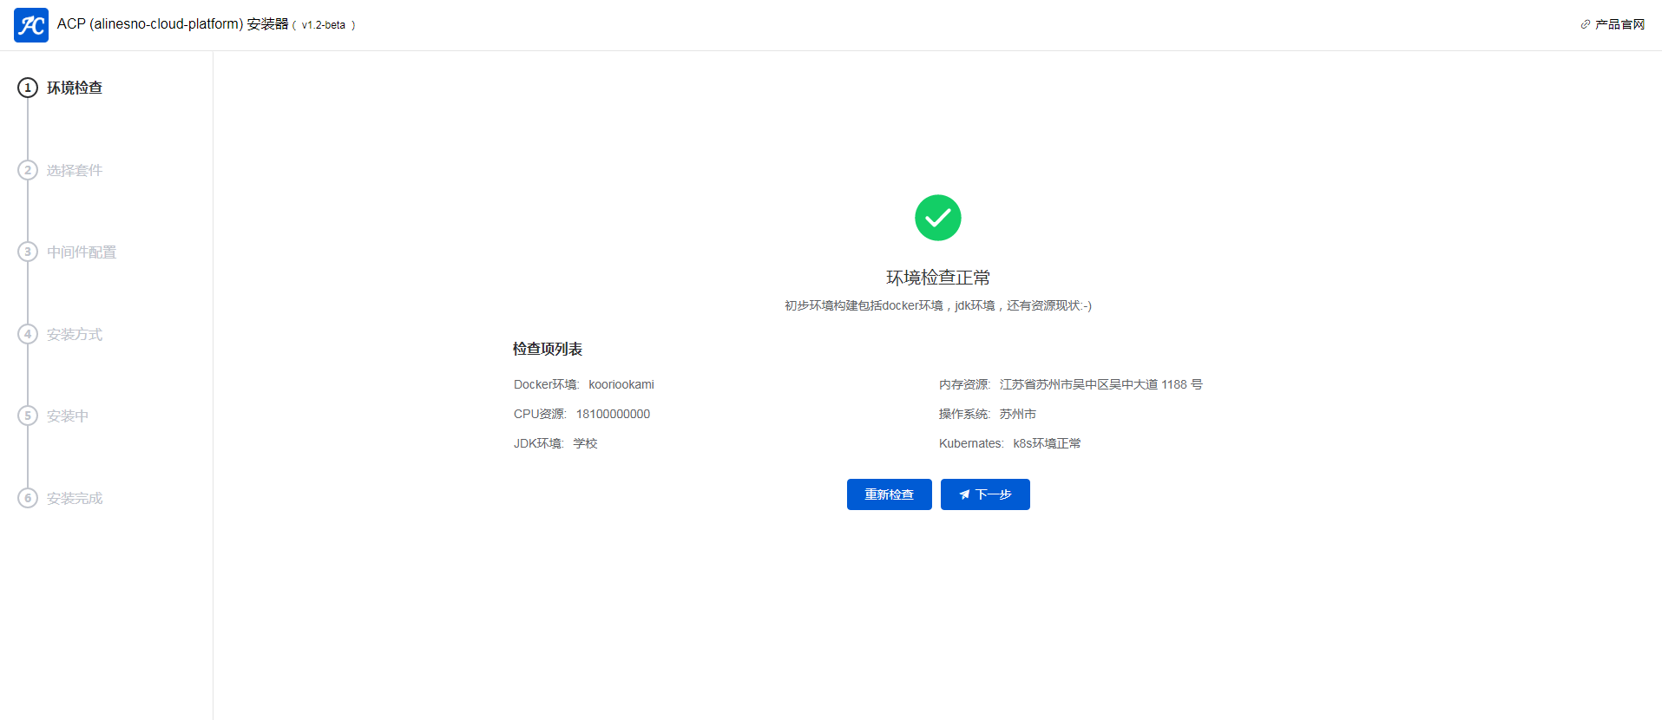Screen dimensions: 1662x720
Task: Click the step 4 circle icon
Action: [28, 334]
